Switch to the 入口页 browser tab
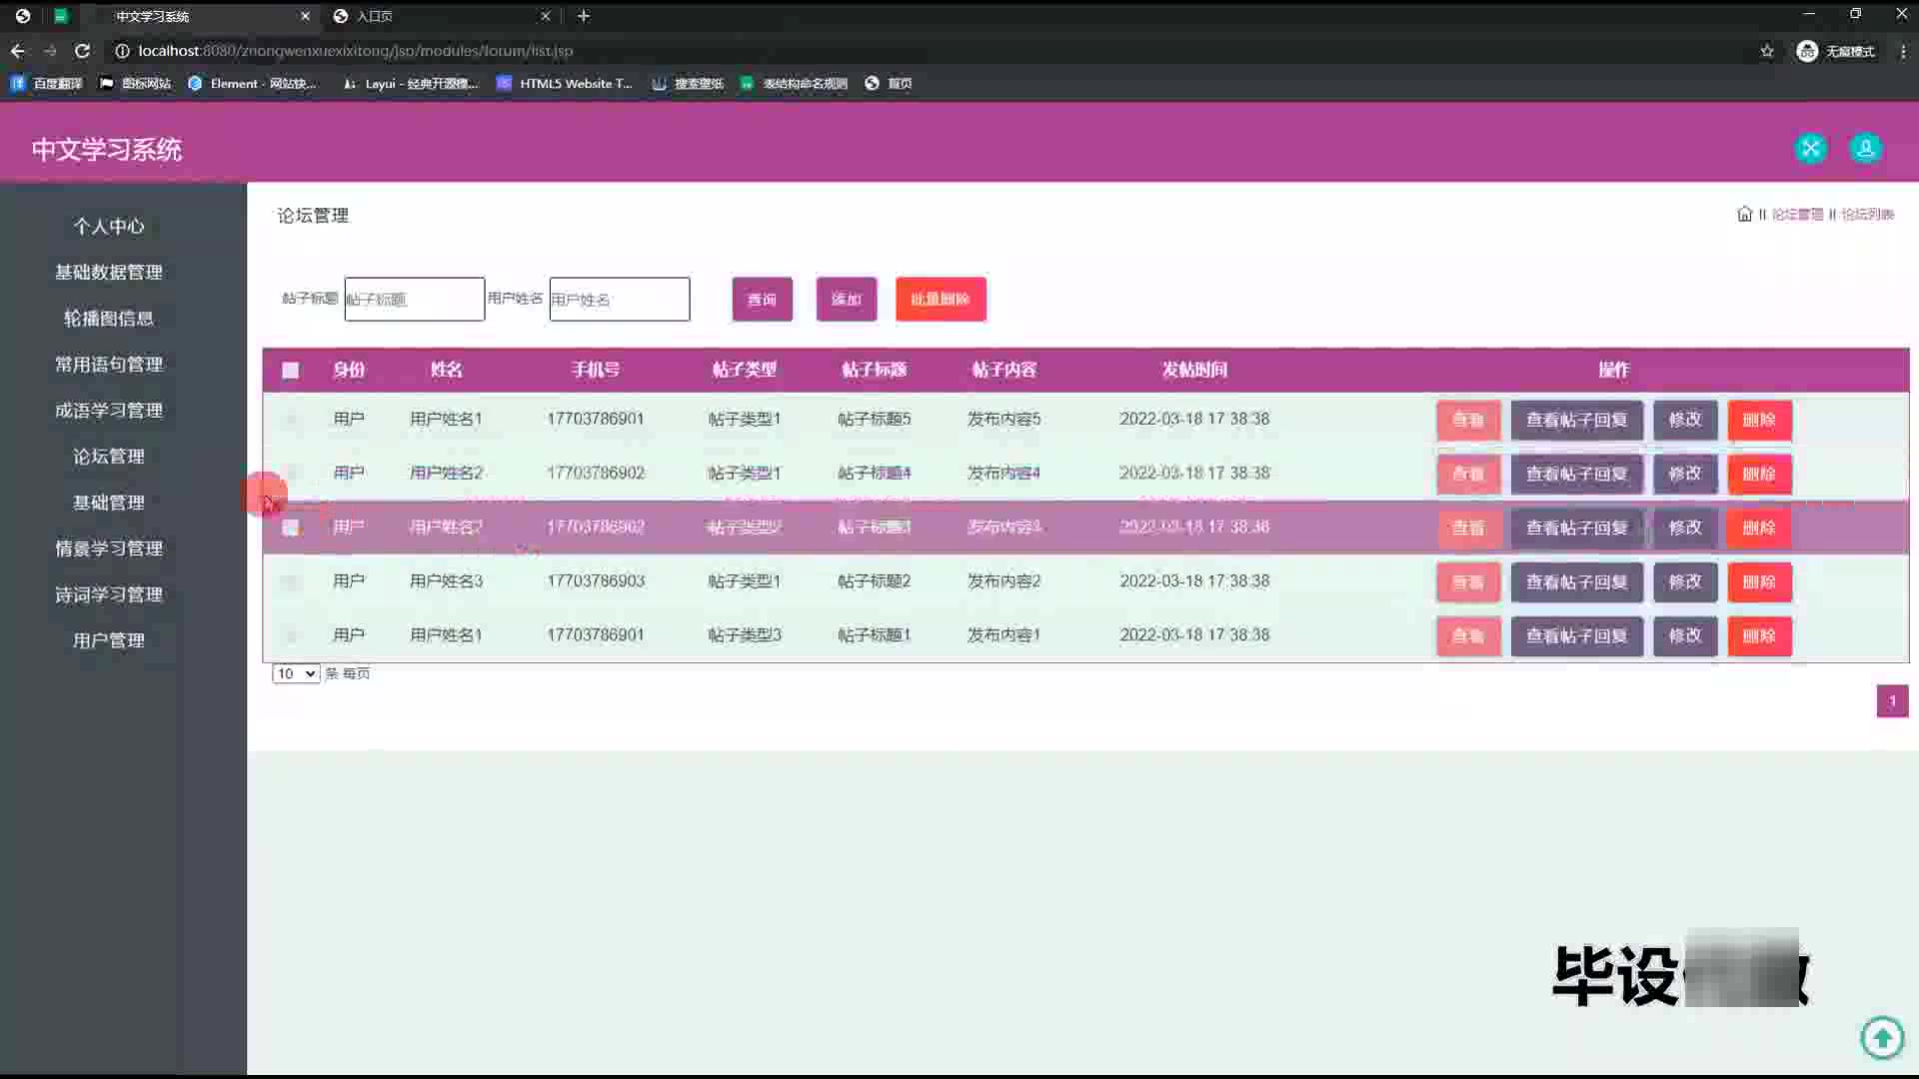1919x1079 pixels. point(441,16)
